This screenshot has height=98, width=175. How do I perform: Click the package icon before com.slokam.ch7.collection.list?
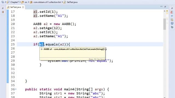coord(31,2)
